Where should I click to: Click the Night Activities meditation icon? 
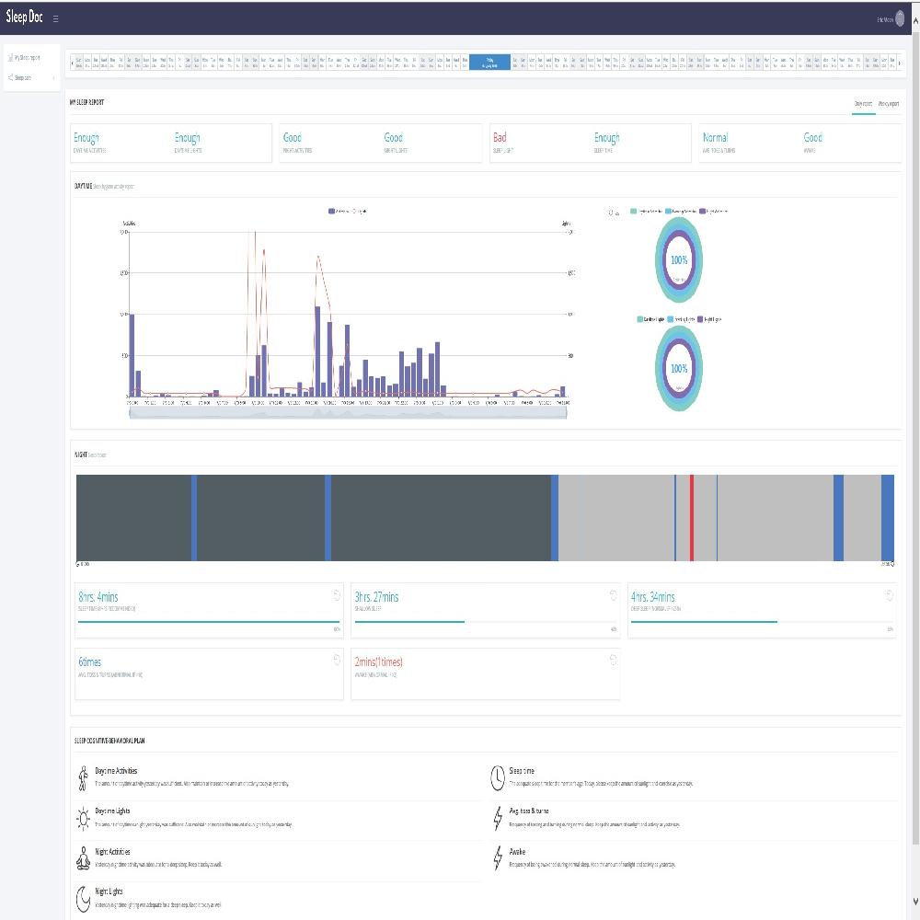(82, 858)
